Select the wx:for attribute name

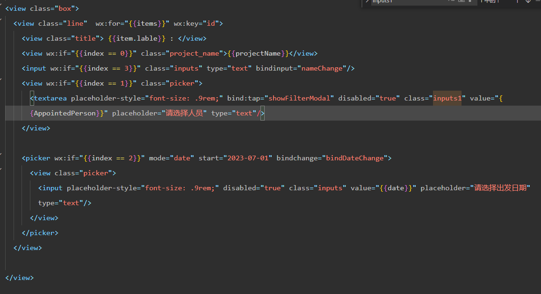pyautogui.click(x=108, y=23)
